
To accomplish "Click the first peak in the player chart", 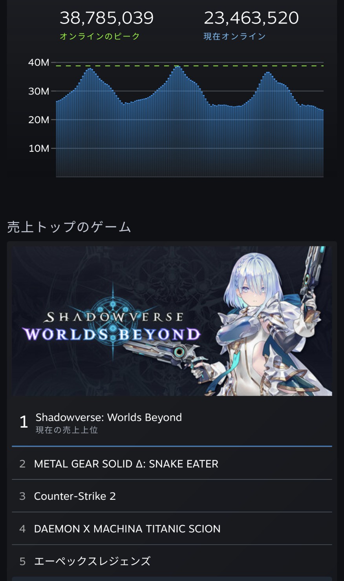I will point(90,71).
